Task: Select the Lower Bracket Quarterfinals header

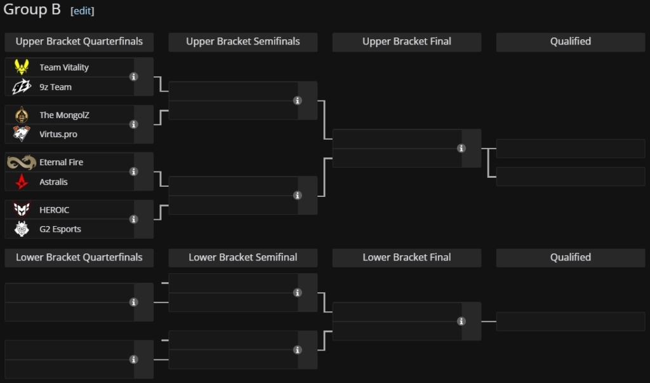Action: coord(79,258)
